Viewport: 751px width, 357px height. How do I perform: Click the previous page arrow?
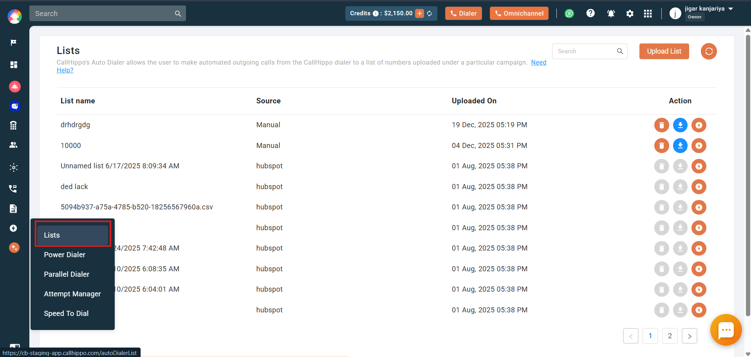pyautogui.click(x=631, y=336)
